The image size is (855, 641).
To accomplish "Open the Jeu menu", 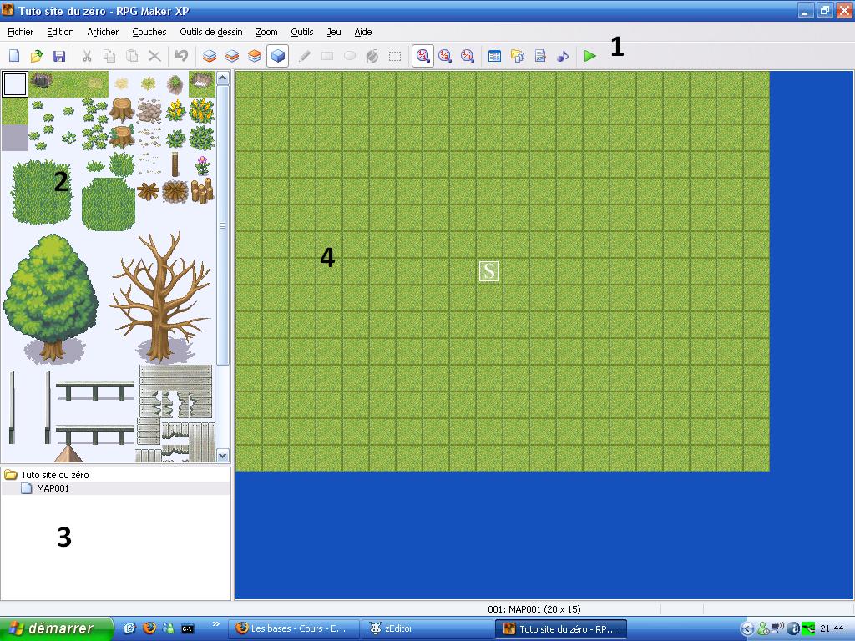I will point(334,32).
